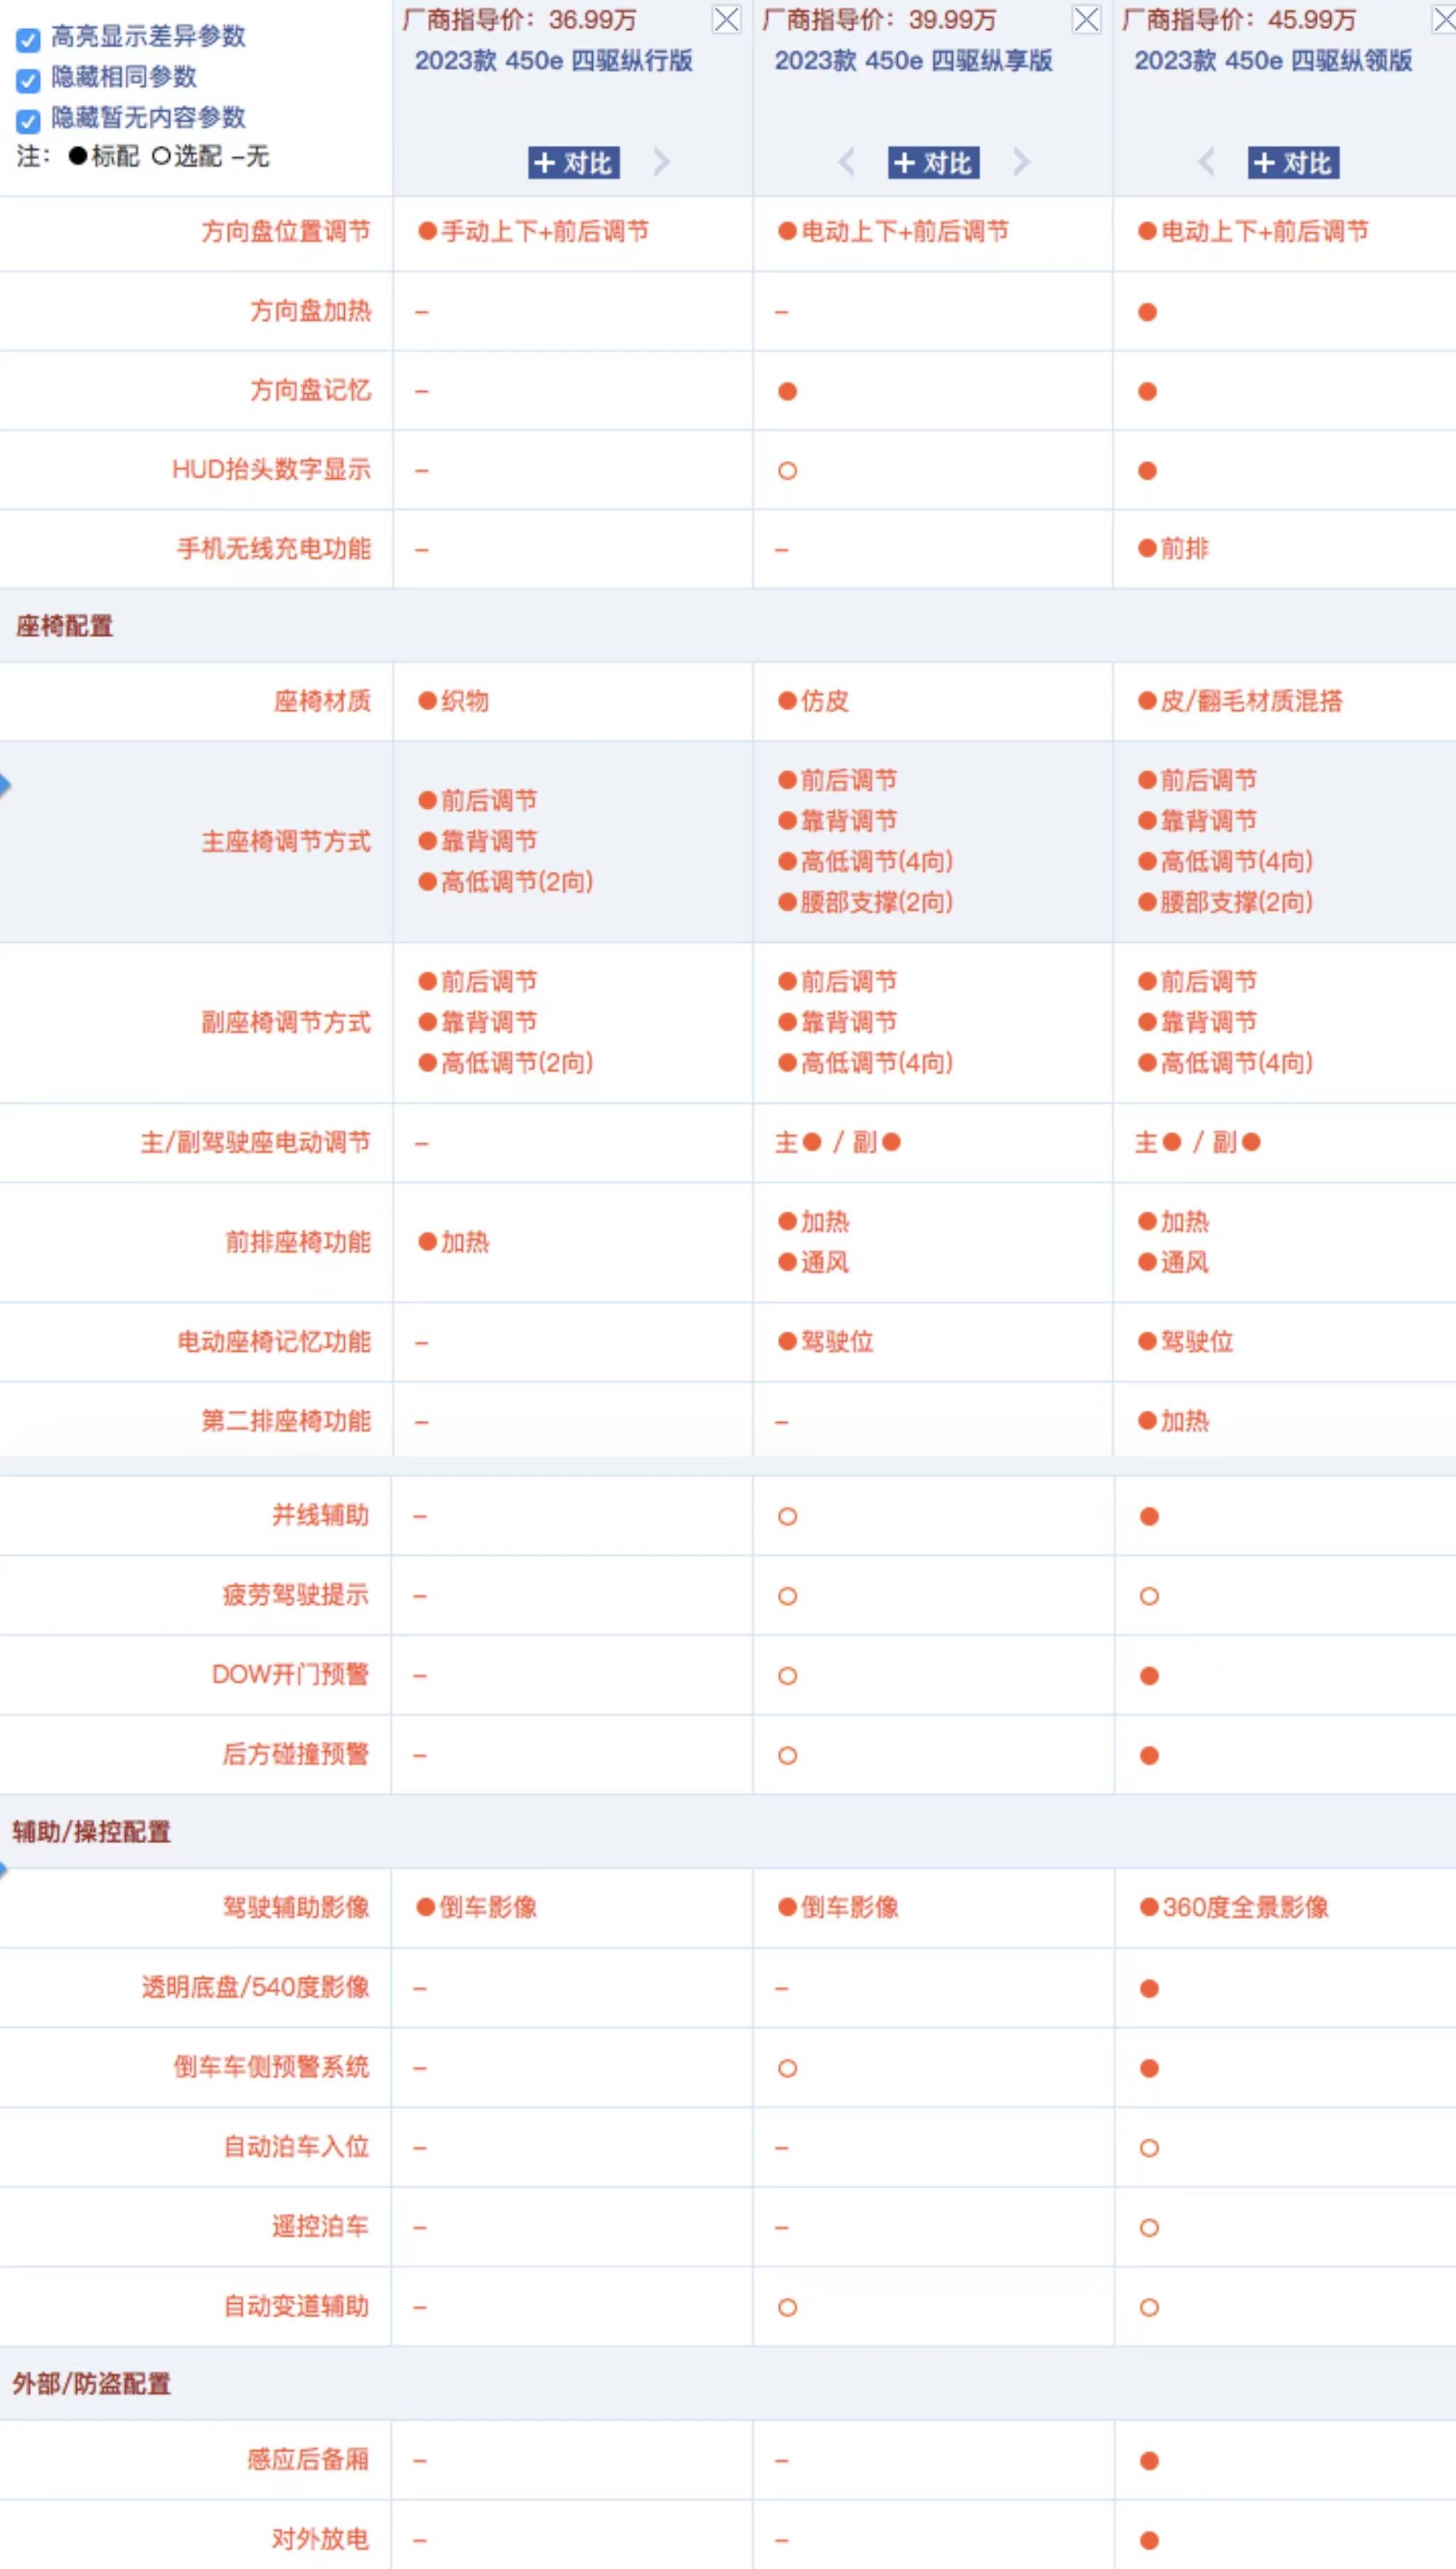Viewport: 1456px width, 2569px height.
Task: Click the 倒车车侧预警系统 parameter label
Action: coord(272,2067)
